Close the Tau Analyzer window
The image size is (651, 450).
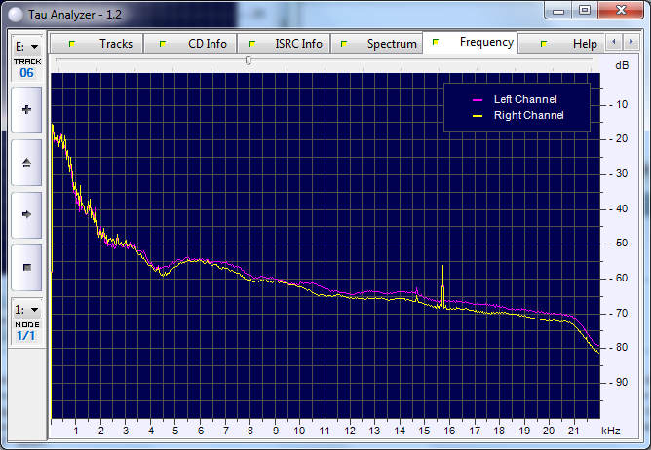pos(621,11)
